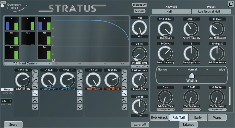Click the Predelay Time knob
This screenshot has height=128, width=235.
[139, 54]
